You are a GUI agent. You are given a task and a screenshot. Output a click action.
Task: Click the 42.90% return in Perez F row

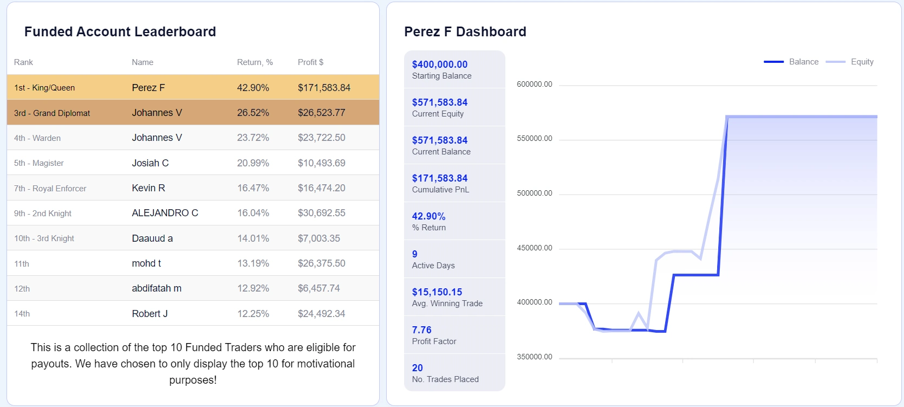tap(253, 88)
